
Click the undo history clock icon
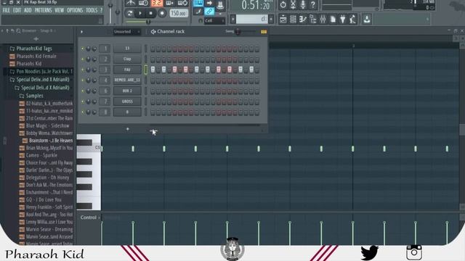(x=283, y=4)
